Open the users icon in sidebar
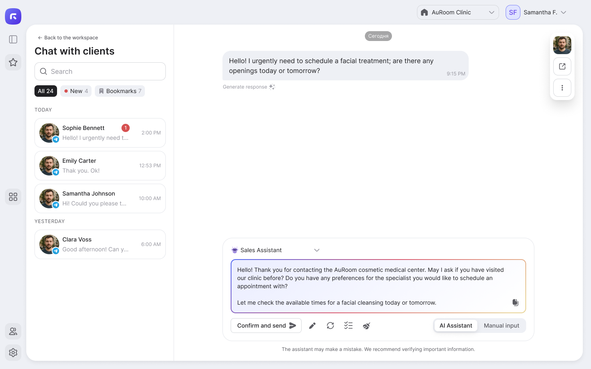 pyautogui.click(x=13, y=331)
